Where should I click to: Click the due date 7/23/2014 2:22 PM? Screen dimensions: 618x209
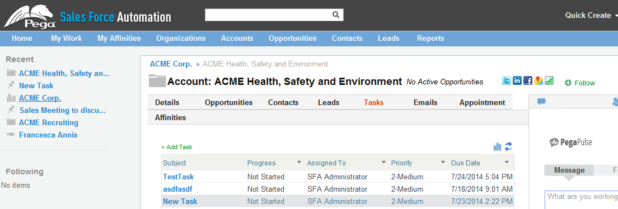481,201
